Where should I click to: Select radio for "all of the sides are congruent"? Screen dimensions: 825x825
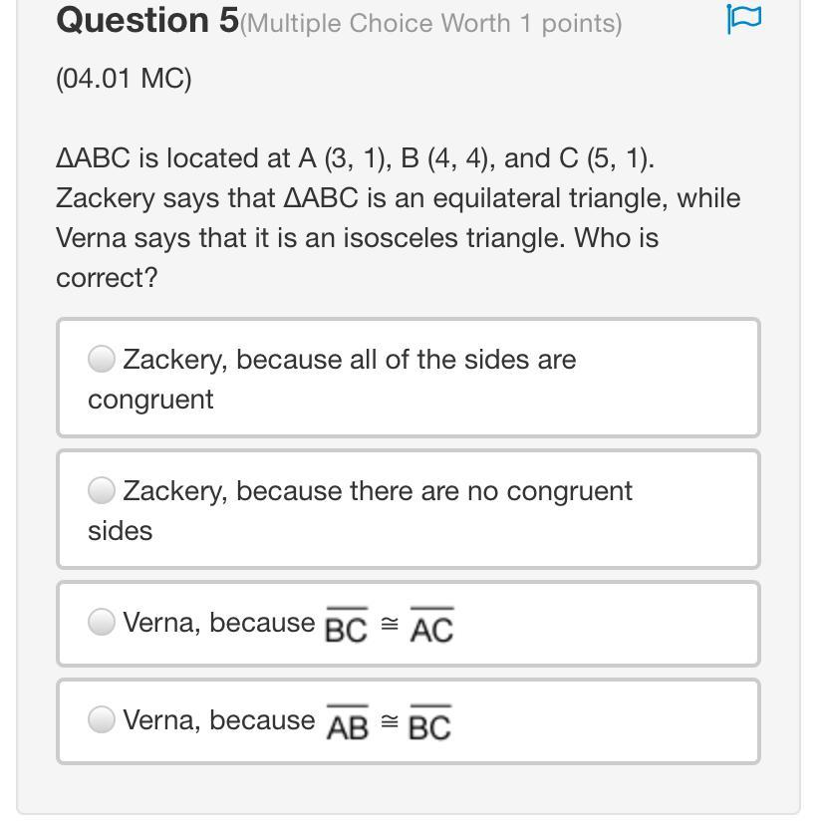(x=101, y=359)
